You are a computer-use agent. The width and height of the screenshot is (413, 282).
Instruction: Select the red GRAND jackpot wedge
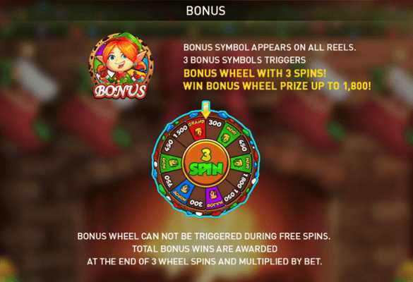pyautogui.click(x=198, y=129)
